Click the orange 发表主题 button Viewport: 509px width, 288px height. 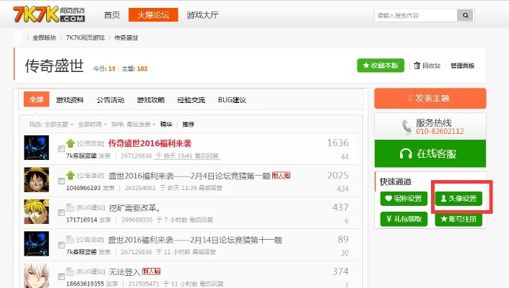coord(430,98)
